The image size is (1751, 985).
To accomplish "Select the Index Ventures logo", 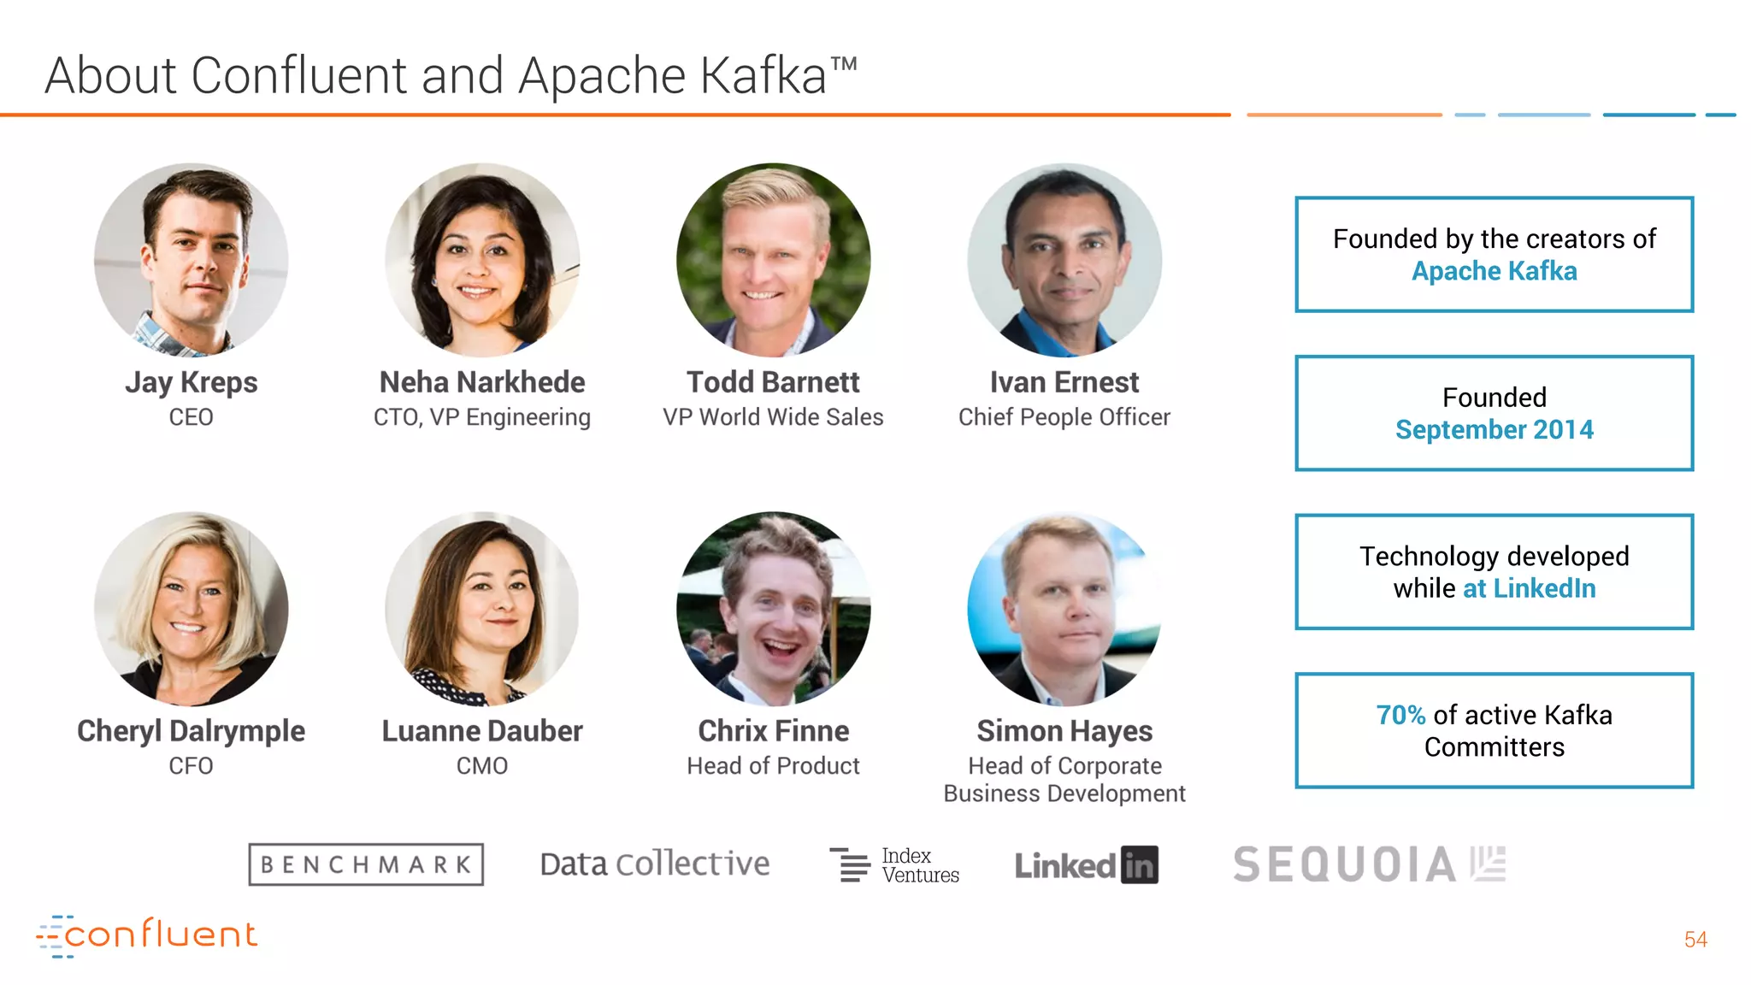I will click(895, 865).
